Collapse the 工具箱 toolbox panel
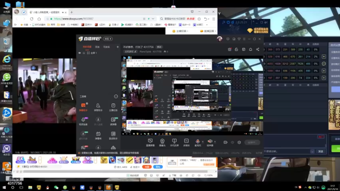This screenshot has height=191, width=340. tap(116, 96)
